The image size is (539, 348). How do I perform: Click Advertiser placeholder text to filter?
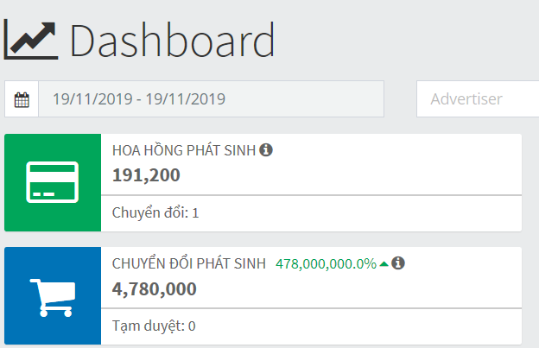(x=466, y=99)
